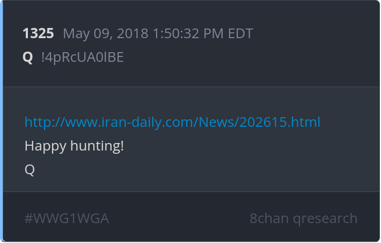This screenshot has width=381, height=243.
Task: Click the Q signature in post body
Action: click(x=30, y=169)
